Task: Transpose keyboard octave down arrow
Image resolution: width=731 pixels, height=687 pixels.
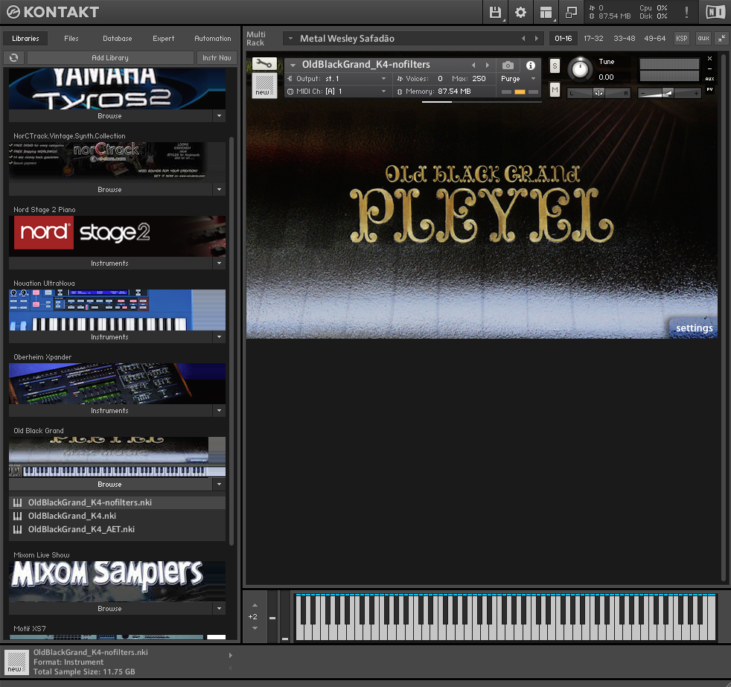Action: tap(255, 628)
